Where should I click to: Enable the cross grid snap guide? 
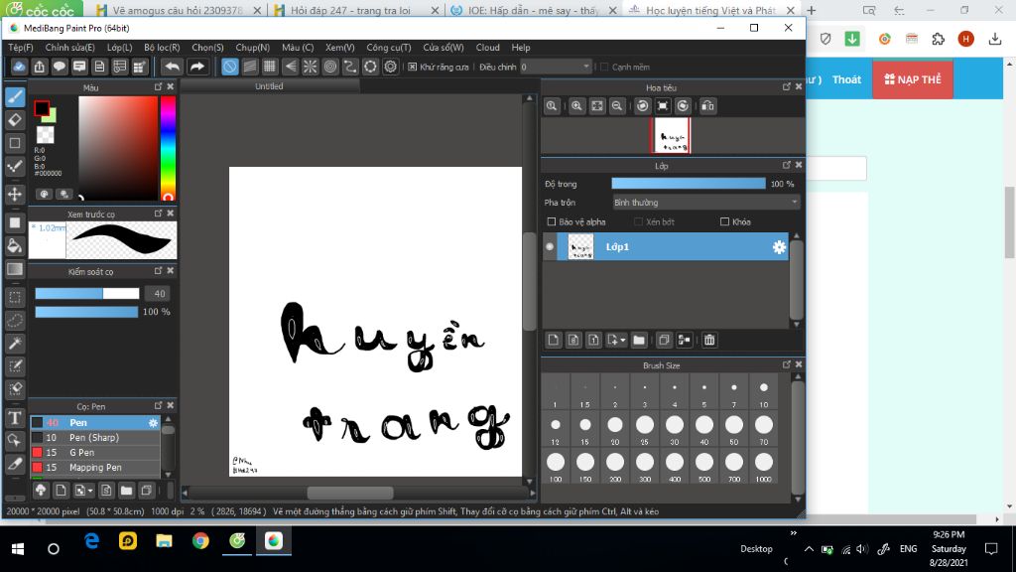[x=270, y=67]
